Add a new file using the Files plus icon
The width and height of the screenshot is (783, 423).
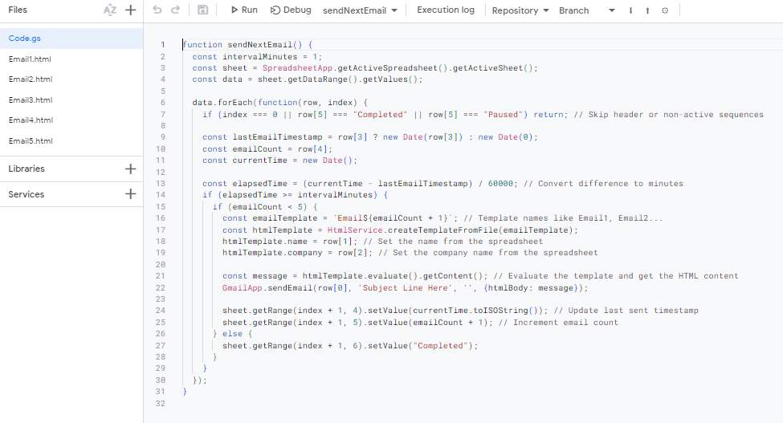(131, 10)
